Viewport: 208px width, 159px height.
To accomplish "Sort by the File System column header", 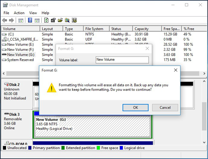I will click(x=96, y=29).
